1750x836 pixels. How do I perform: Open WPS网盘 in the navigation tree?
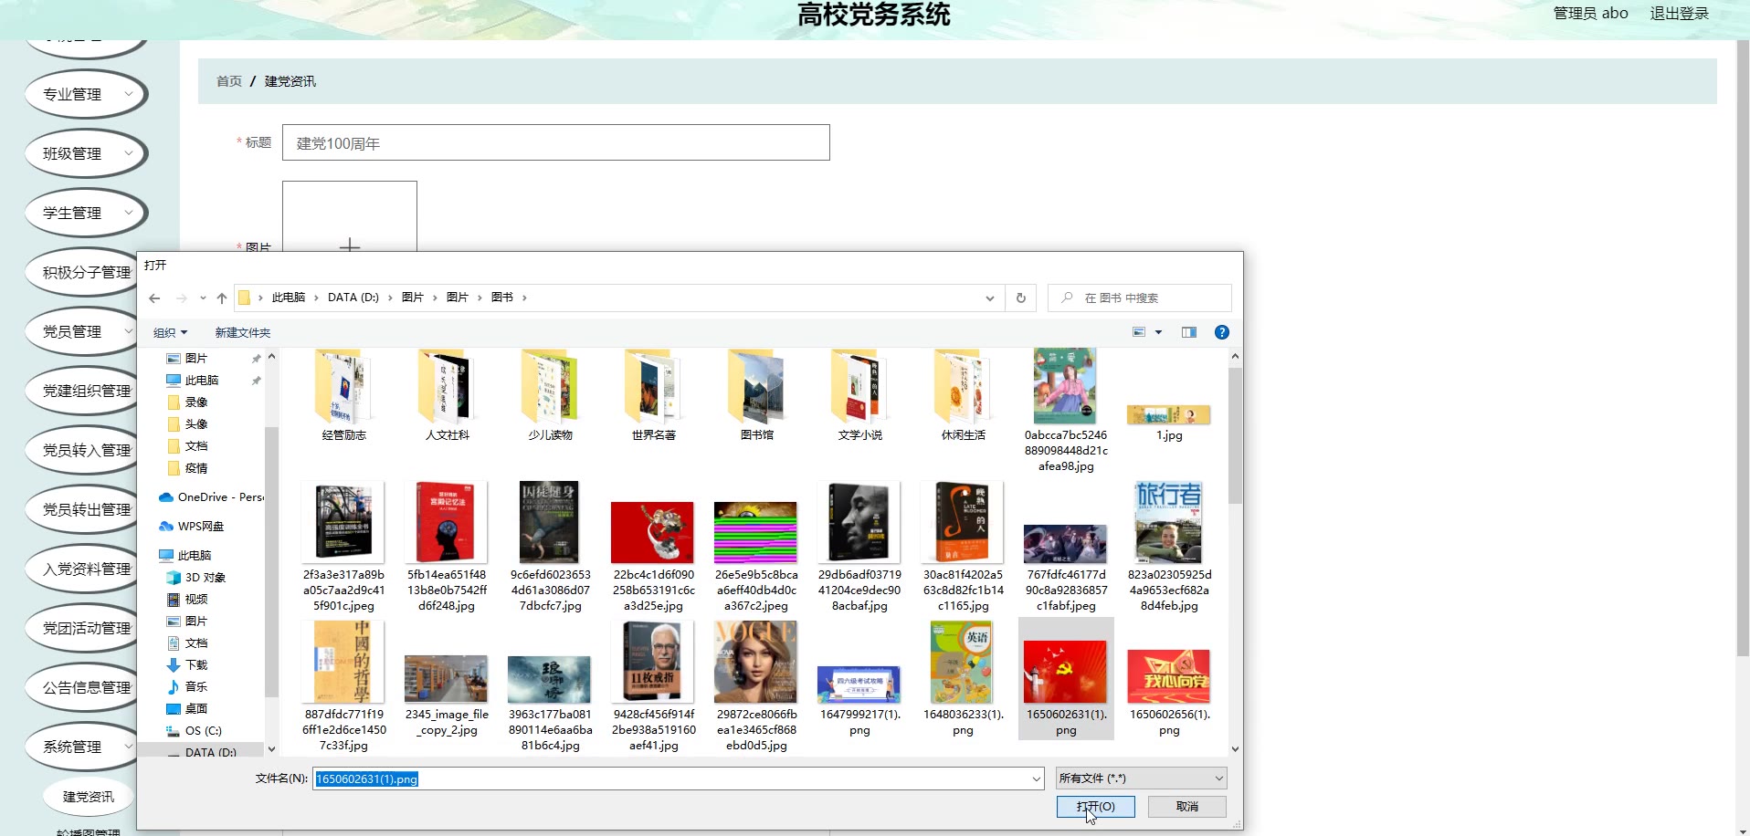[192, 527]
